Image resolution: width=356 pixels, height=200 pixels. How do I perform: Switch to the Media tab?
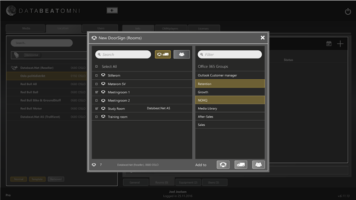tap(26, 28)
